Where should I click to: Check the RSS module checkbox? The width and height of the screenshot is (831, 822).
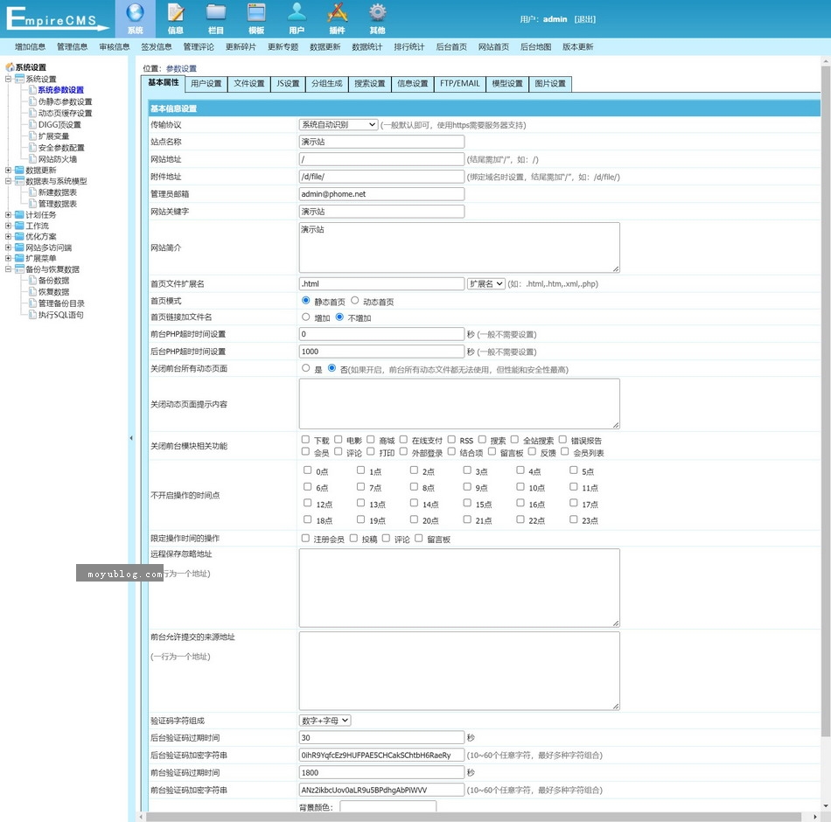(x=451, y=439)
